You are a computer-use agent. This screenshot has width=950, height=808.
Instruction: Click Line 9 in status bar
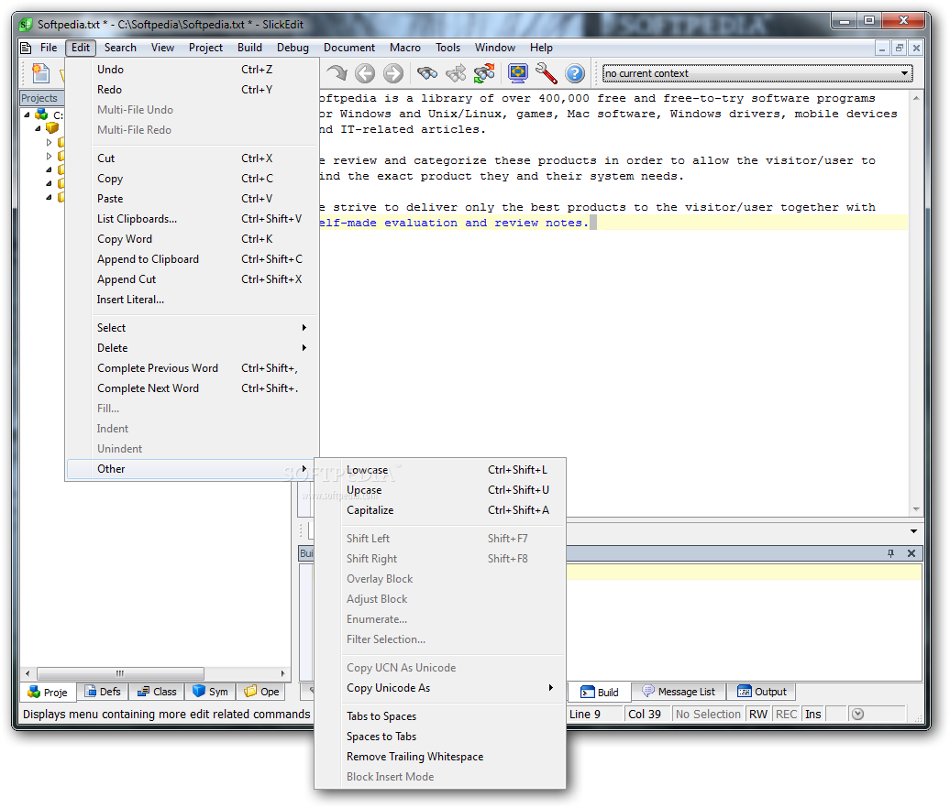[585, 715]
